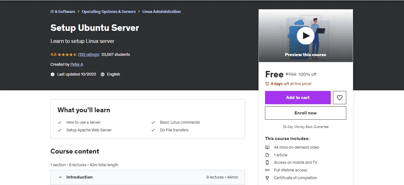The width and height of the screenshot is (404, 185).
Task: Play the course preview video
Action: pos(306,36)
